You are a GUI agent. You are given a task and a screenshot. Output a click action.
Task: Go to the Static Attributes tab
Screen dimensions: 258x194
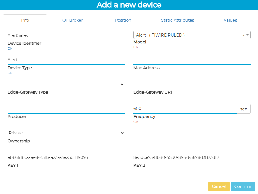click(177, 20)
